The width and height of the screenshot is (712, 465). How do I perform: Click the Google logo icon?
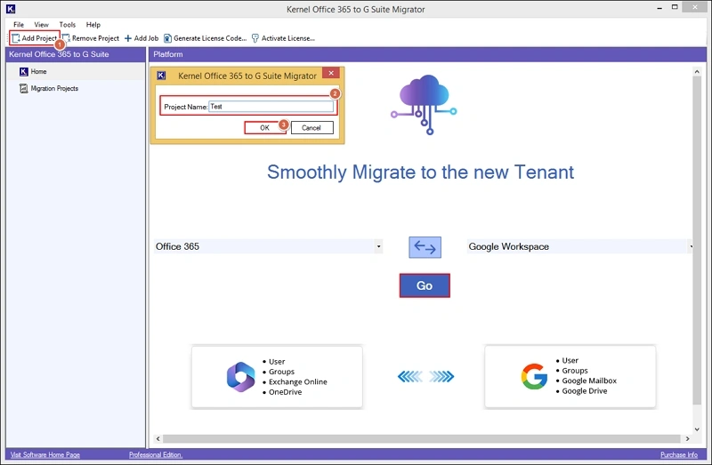(x=534, y=377)
